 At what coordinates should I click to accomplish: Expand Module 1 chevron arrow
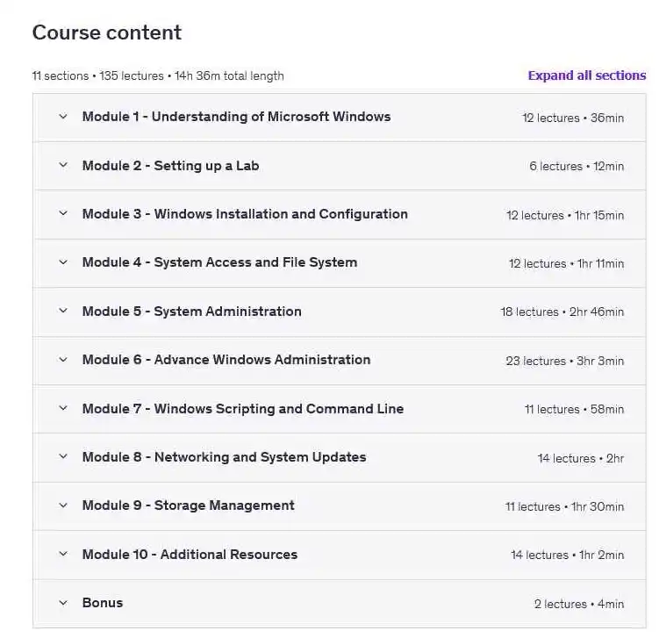pos(63,117)
